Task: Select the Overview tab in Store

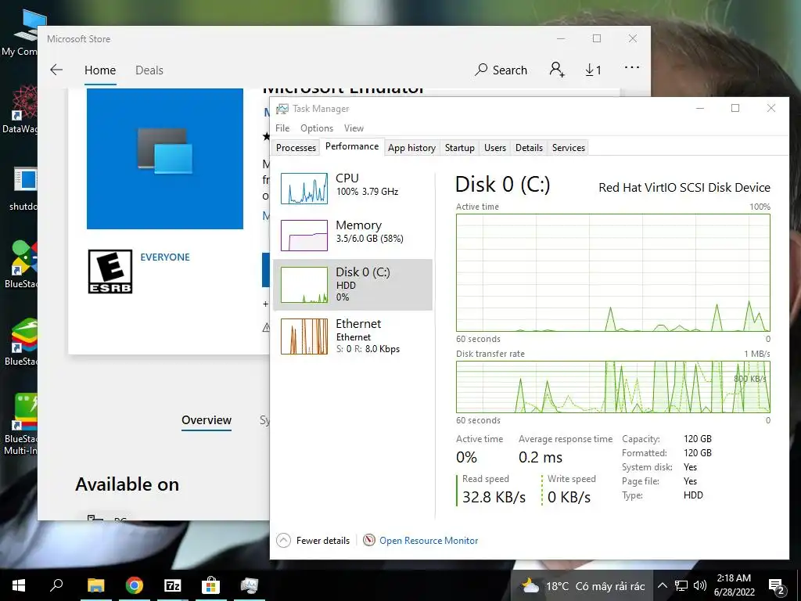Action: [207, 420]
